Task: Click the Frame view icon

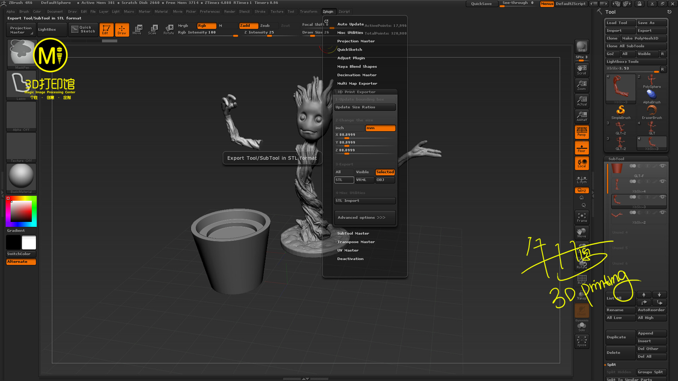Action: point(582,217)
